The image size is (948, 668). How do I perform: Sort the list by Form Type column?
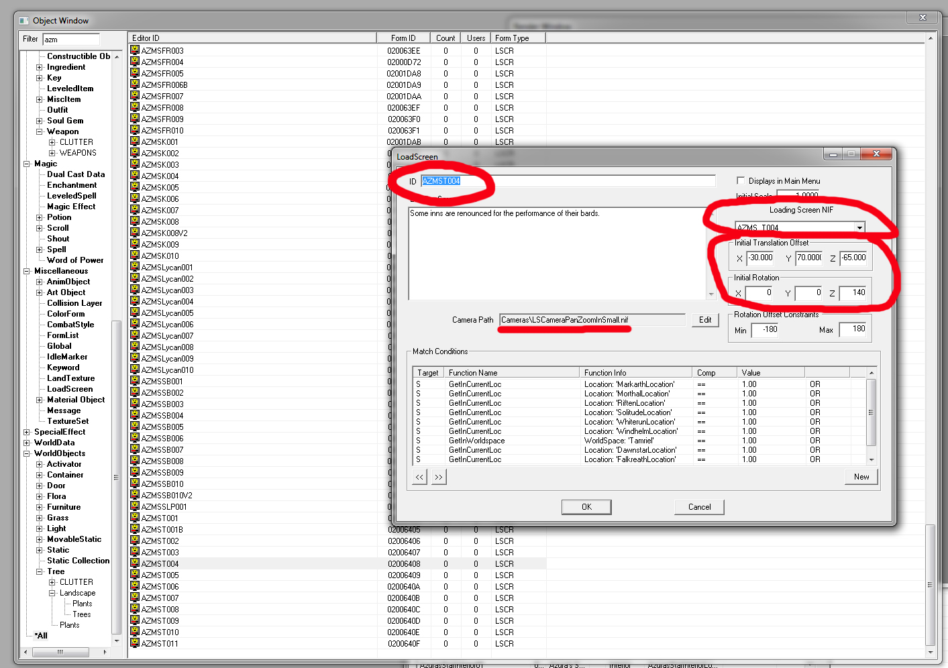tap(518, 38)
